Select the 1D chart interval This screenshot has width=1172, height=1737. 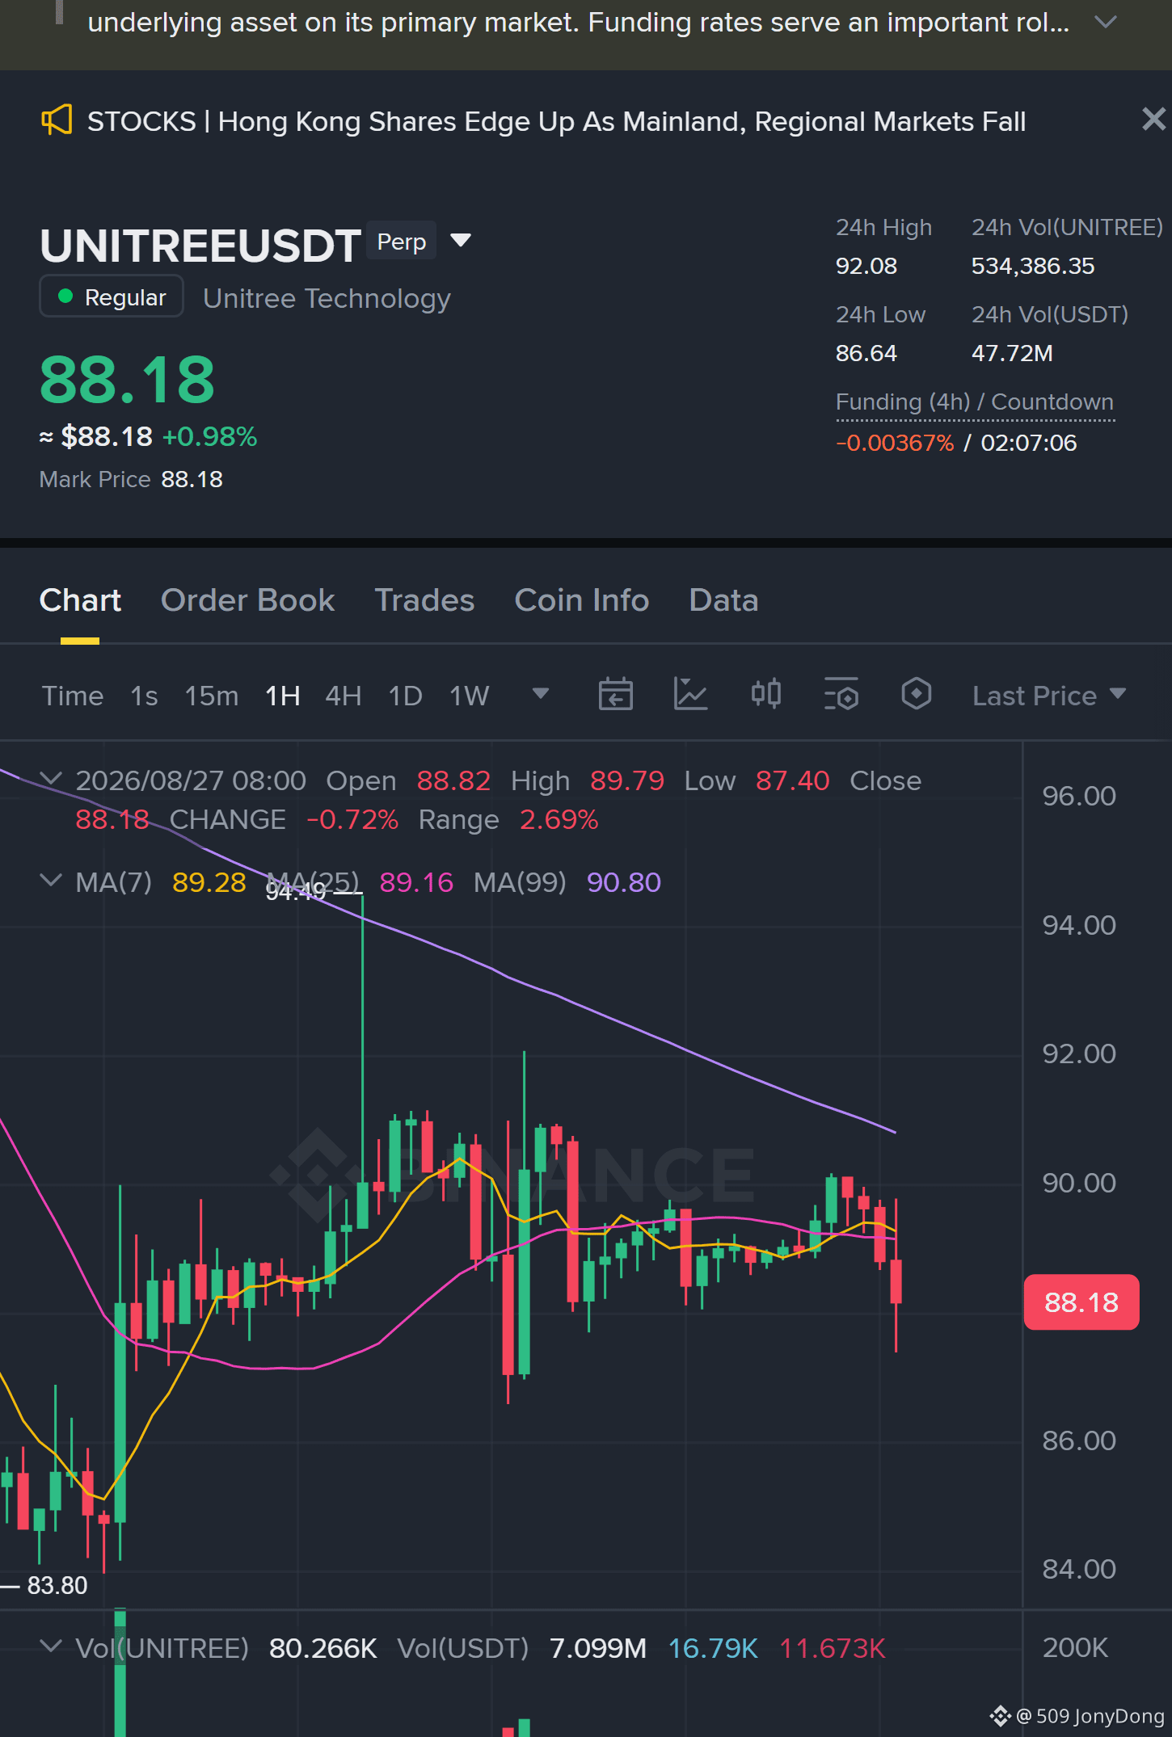tap(406, 696)
